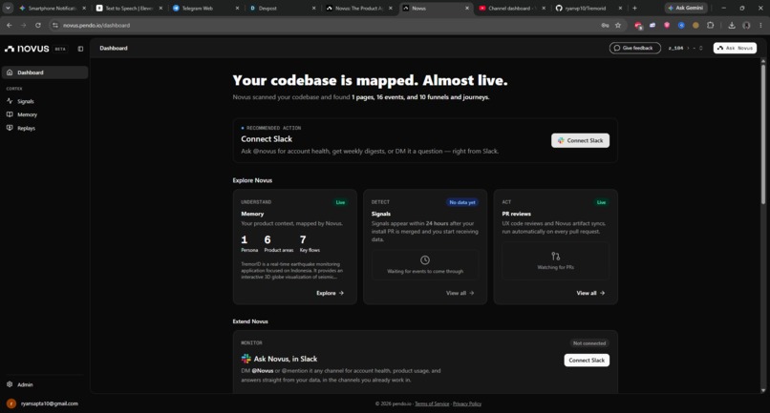
Task: Switch to Channel dashboard browser tab
Action: pos(512,9)
